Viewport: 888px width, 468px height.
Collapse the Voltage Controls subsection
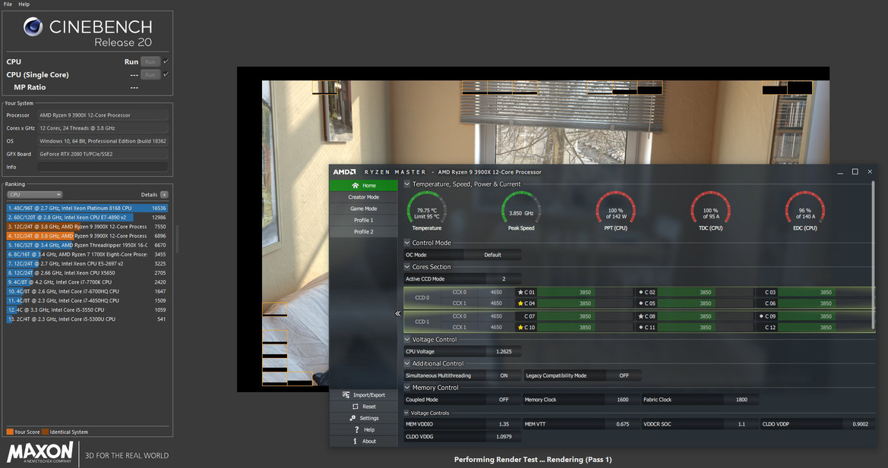[x=406, y=413]
